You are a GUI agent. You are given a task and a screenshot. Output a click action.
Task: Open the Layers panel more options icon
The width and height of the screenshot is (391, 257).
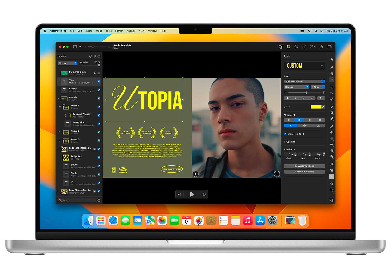[x=90, y=56]
